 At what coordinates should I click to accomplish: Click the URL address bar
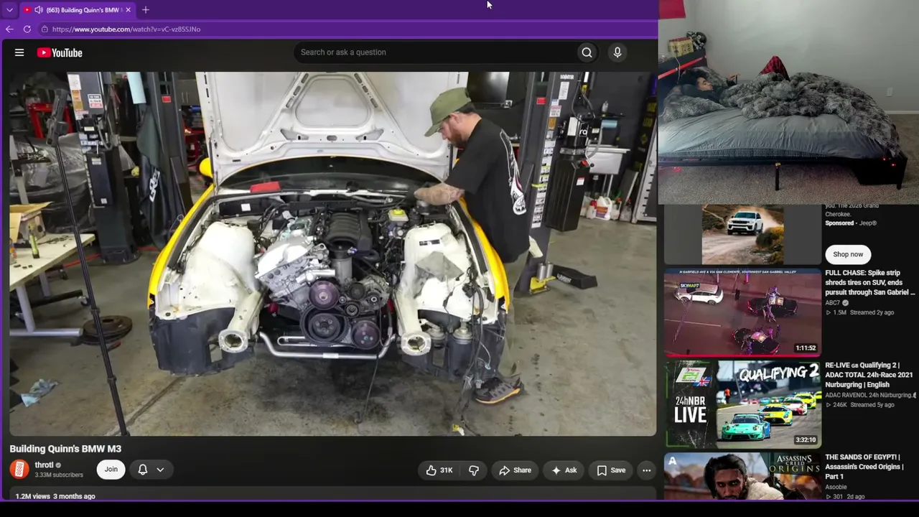pos(126,29)
